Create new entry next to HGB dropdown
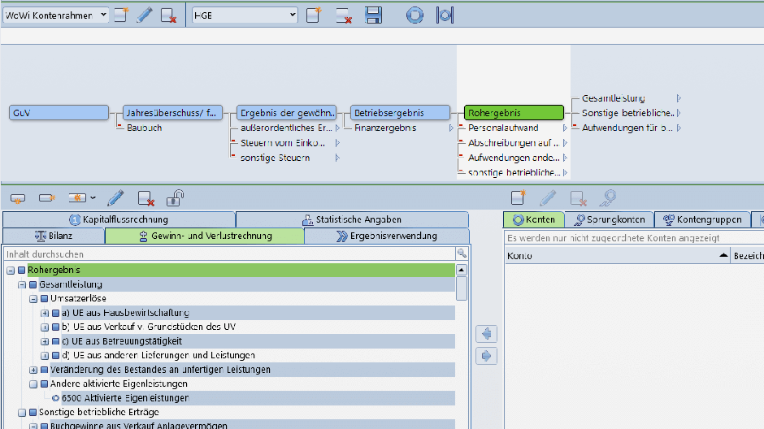 tap(314, 15)
